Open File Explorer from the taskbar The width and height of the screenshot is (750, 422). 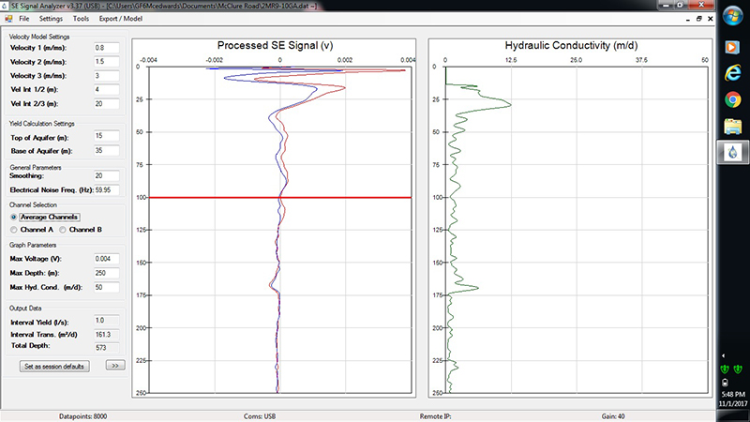732,127
